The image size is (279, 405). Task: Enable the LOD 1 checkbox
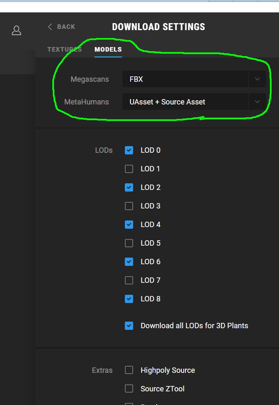129,169
